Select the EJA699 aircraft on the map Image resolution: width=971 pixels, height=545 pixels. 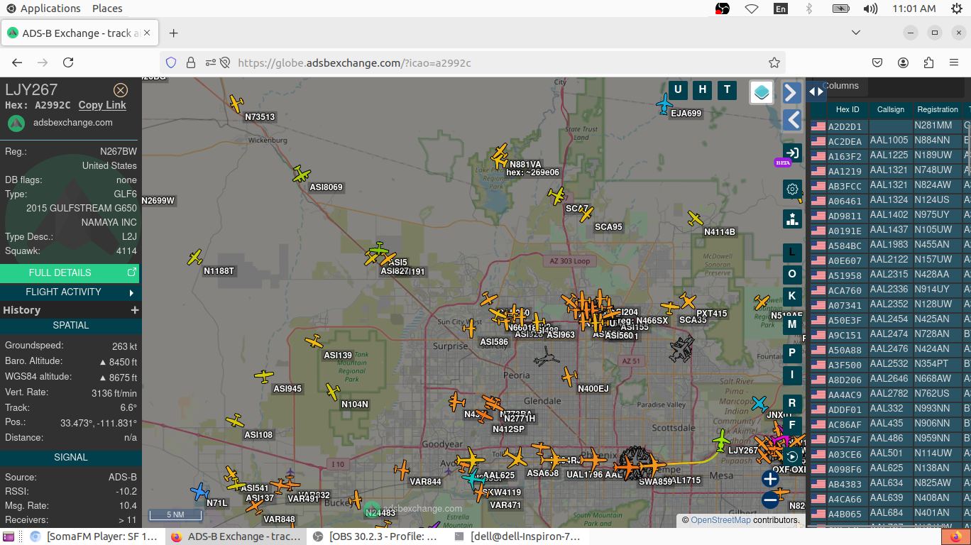click(x=664, y=104)
